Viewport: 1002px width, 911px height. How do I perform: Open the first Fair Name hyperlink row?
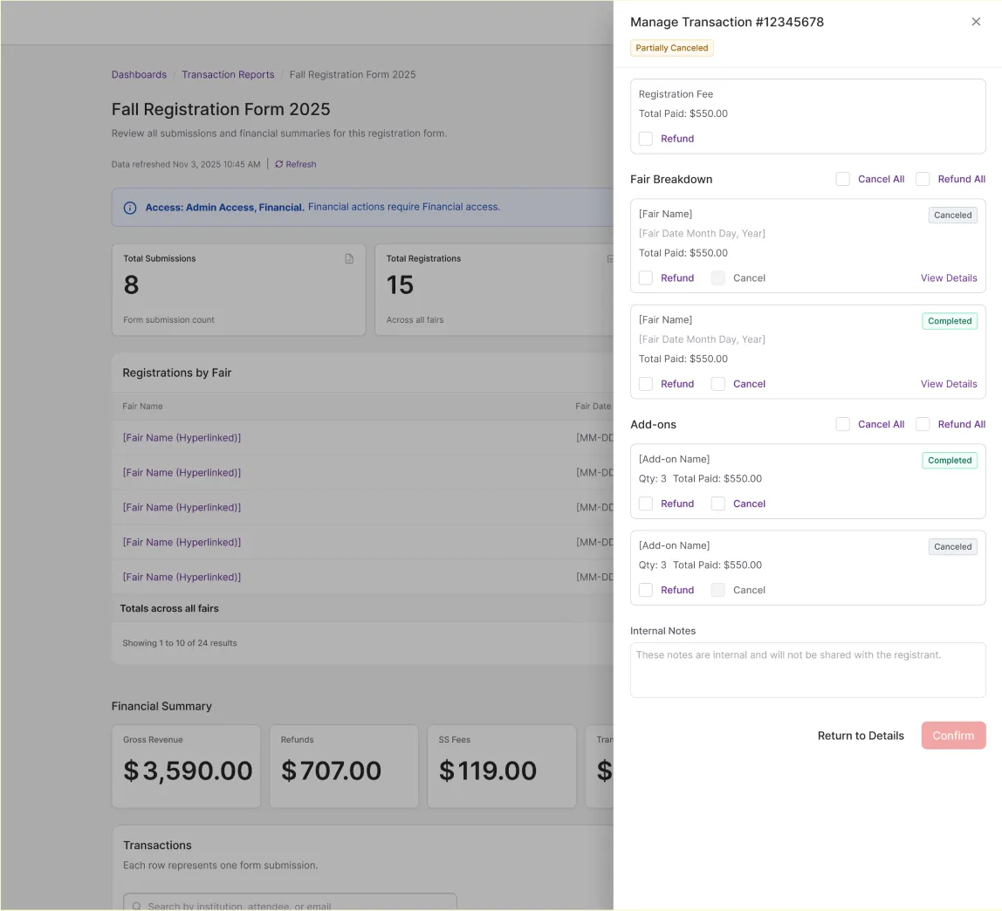(x=182, y=438)
